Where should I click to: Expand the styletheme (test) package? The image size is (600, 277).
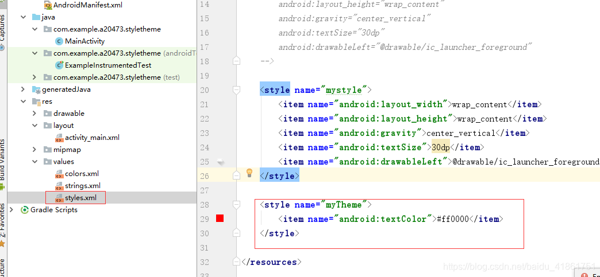[x=35, y=77]
